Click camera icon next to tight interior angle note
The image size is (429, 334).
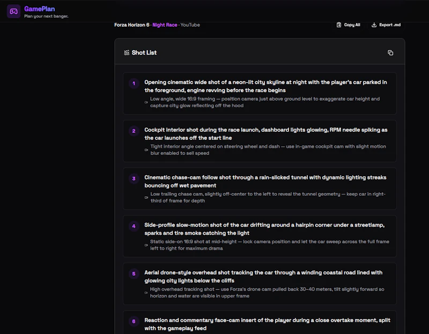[146, 150]
